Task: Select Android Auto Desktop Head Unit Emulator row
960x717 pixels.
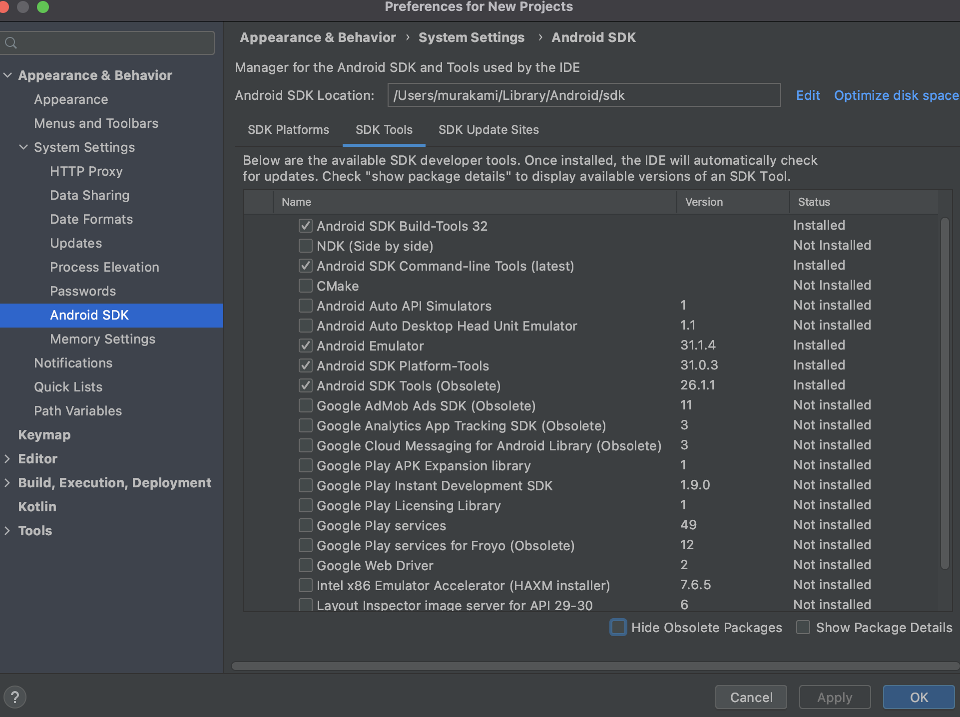Action: [591, 326]
